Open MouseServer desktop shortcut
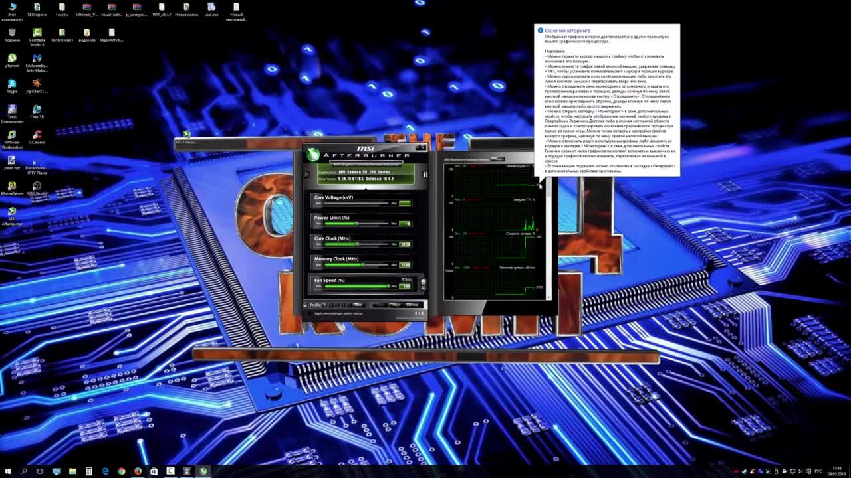The image size is (851, 478). click(12, 189)
